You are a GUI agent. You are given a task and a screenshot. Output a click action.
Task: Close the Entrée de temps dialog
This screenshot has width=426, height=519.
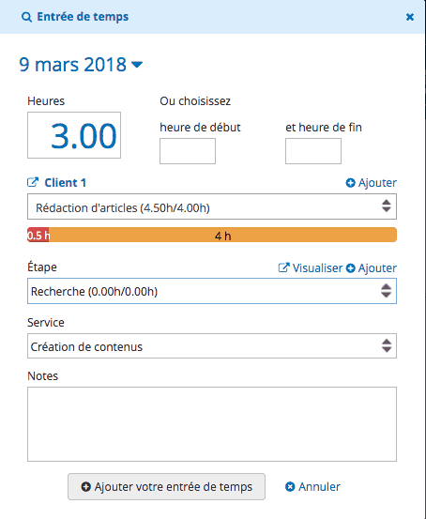click(x=410, y=17)
